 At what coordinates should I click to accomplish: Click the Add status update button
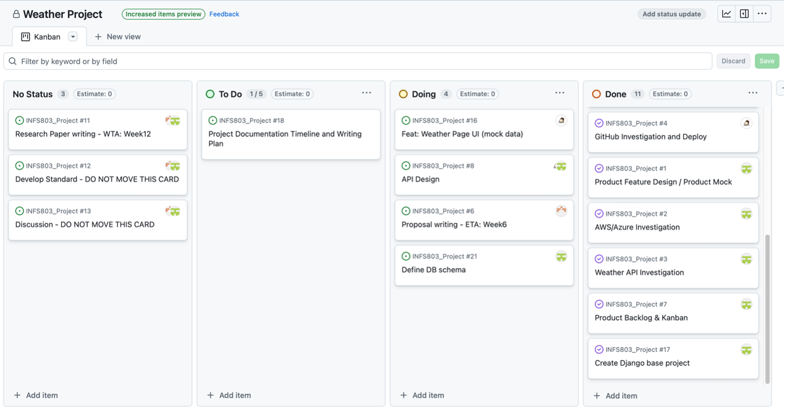(x=671, y=14)
